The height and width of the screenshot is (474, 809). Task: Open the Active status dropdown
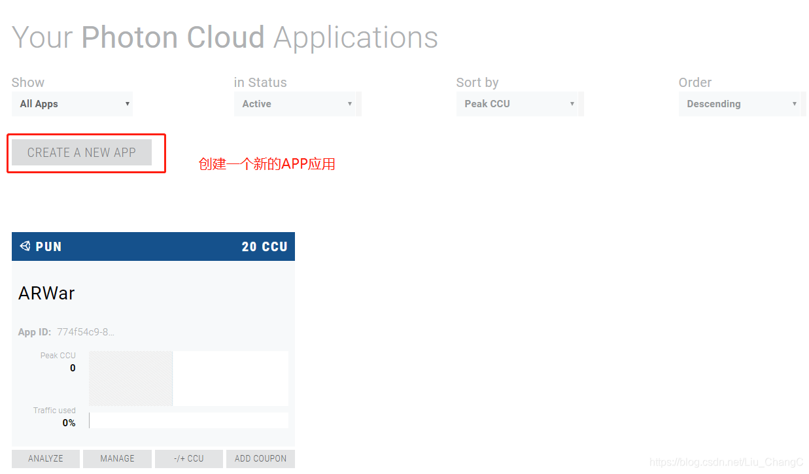tap(297, 103)
